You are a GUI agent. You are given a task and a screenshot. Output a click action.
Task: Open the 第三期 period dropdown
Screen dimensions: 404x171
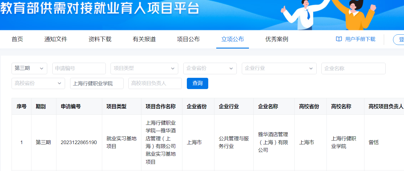pyautogui.click(x=29, y=68)
